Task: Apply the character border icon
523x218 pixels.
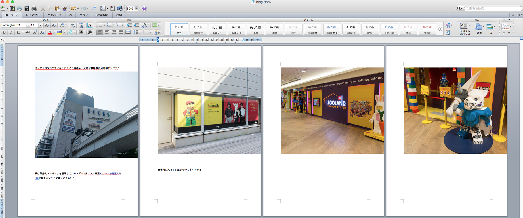Action: [90, 25]
